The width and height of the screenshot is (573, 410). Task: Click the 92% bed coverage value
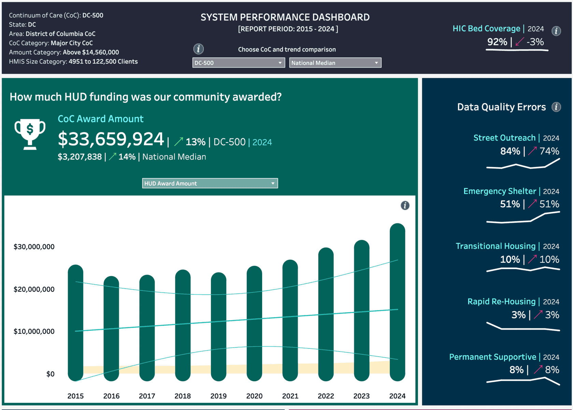(x=497, y=42)
